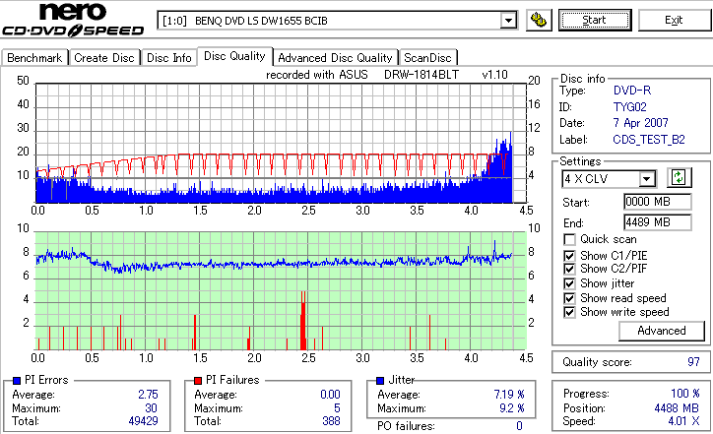Image resolution: width=713 pixels, height=434 pixels.
Task: Click the Progress value 100 %
Action: 684,394
